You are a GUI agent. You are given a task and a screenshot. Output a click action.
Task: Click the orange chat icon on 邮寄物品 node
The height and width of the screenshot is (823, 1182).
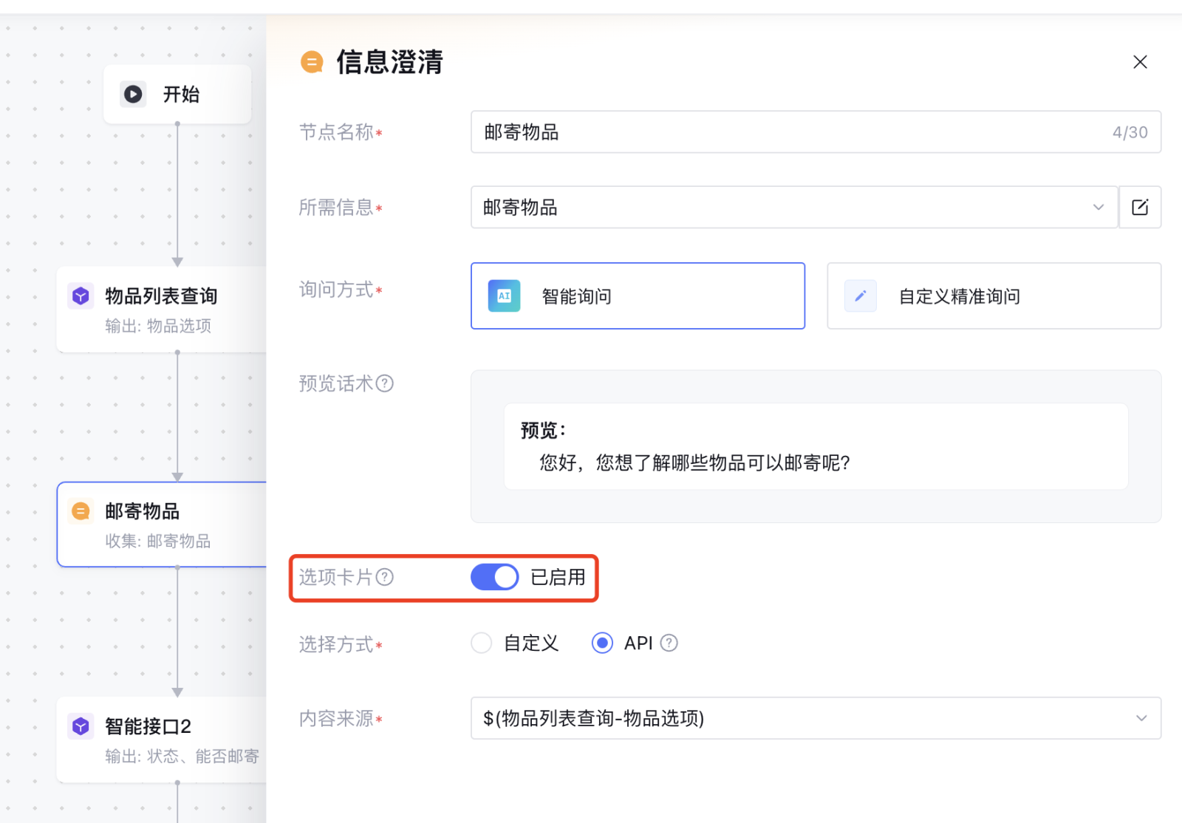tap(81, 511)
